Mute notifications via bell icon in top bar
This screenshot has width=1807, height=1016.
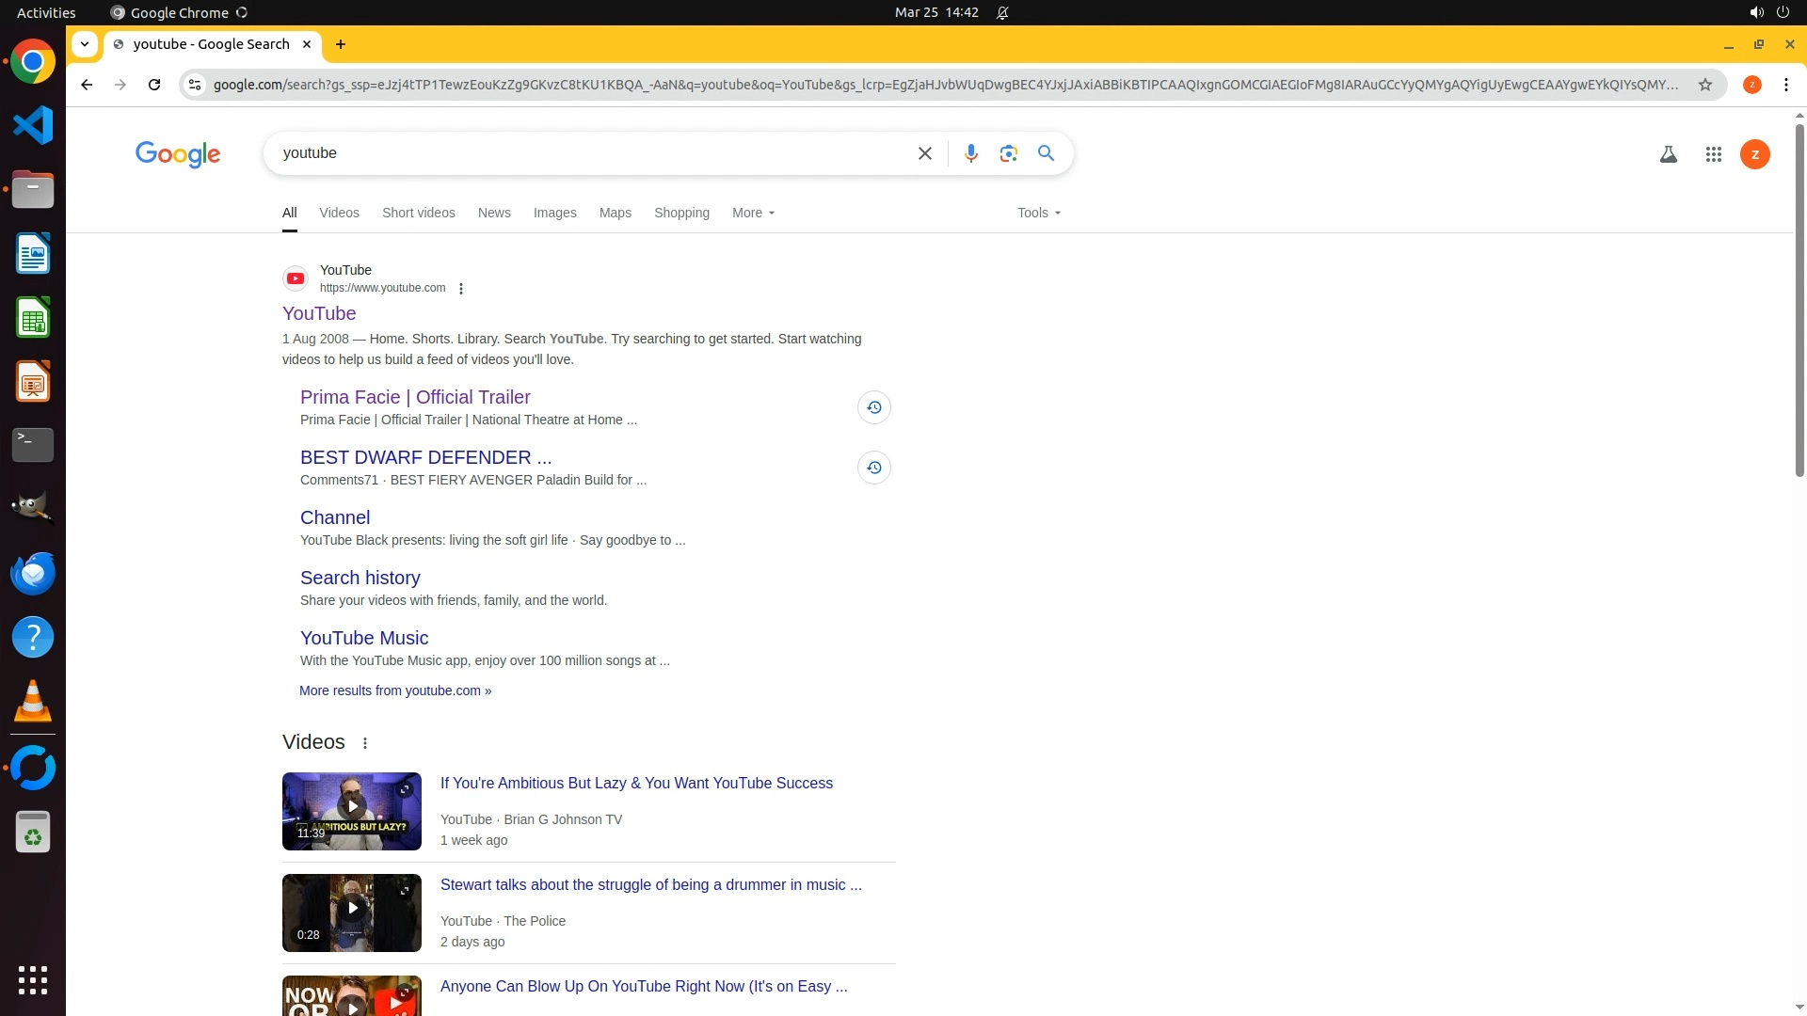click(1002, 13)
